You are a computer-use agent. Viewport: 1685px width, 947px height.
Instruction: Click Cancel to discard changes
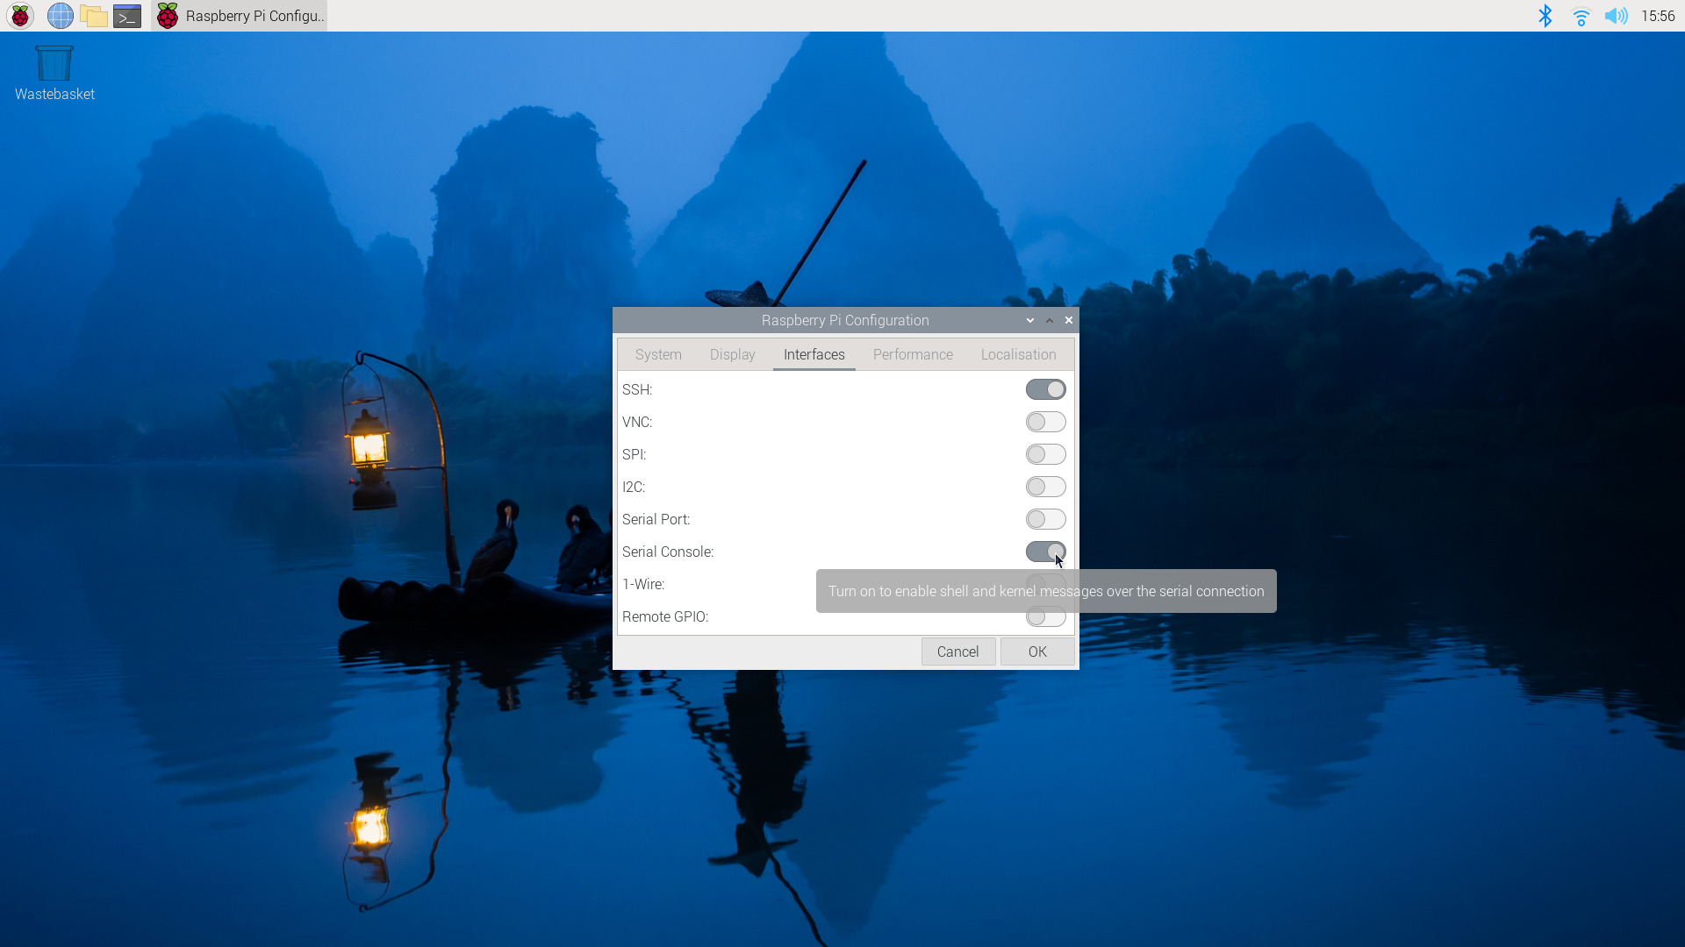pos(957,652)
